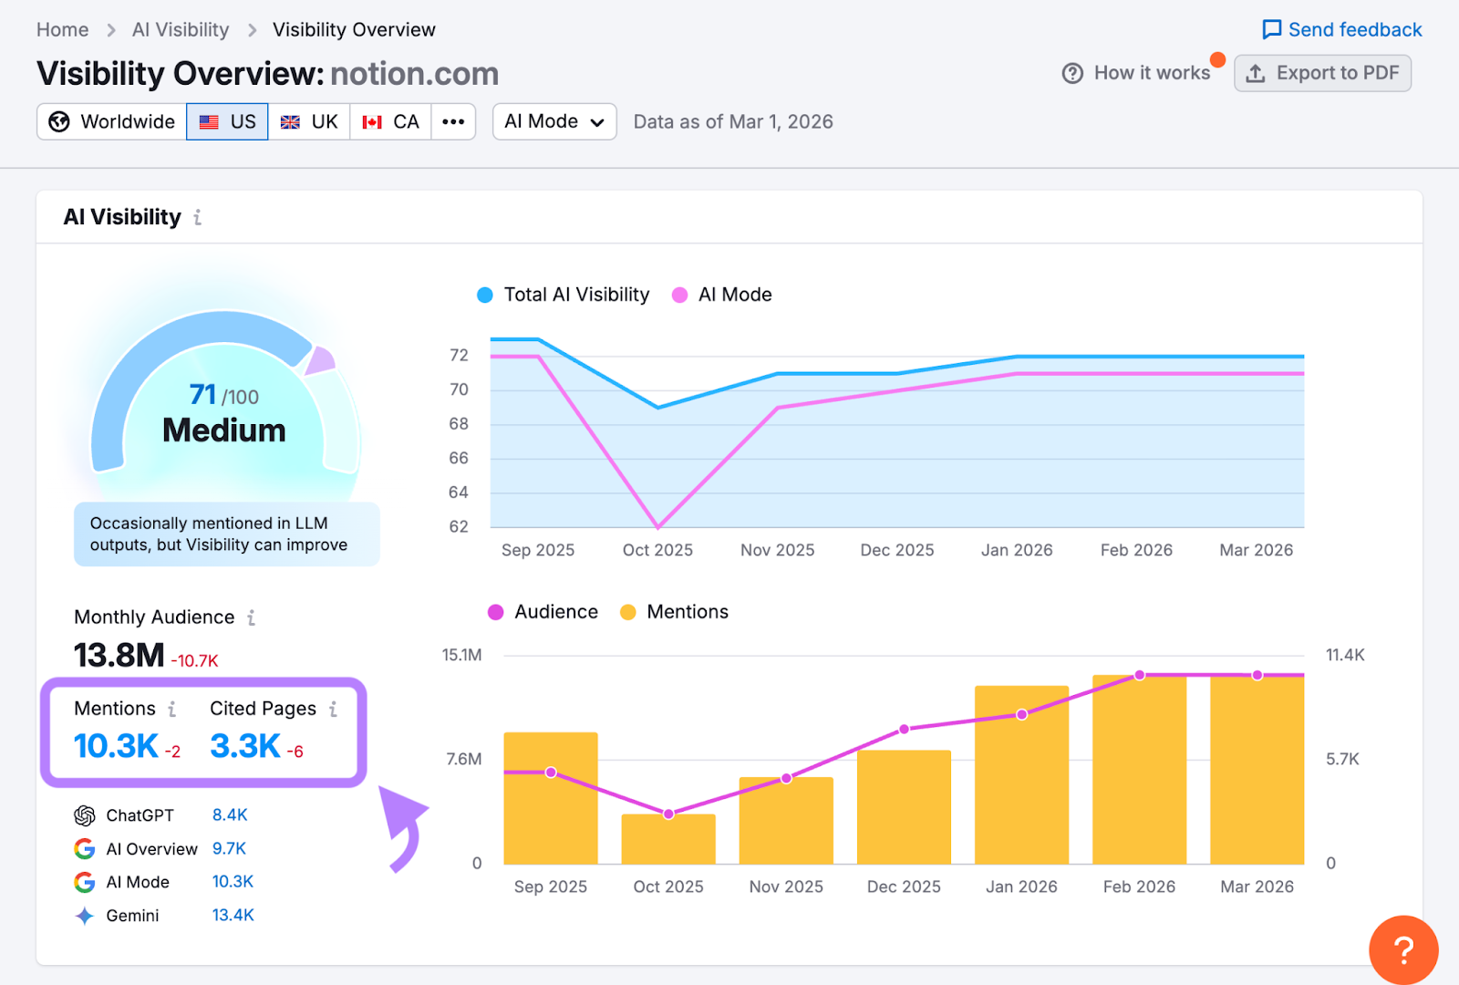The image size is (1459, 985).
Task: Navigate to Home via the breadcrumb
Action: 62,29
